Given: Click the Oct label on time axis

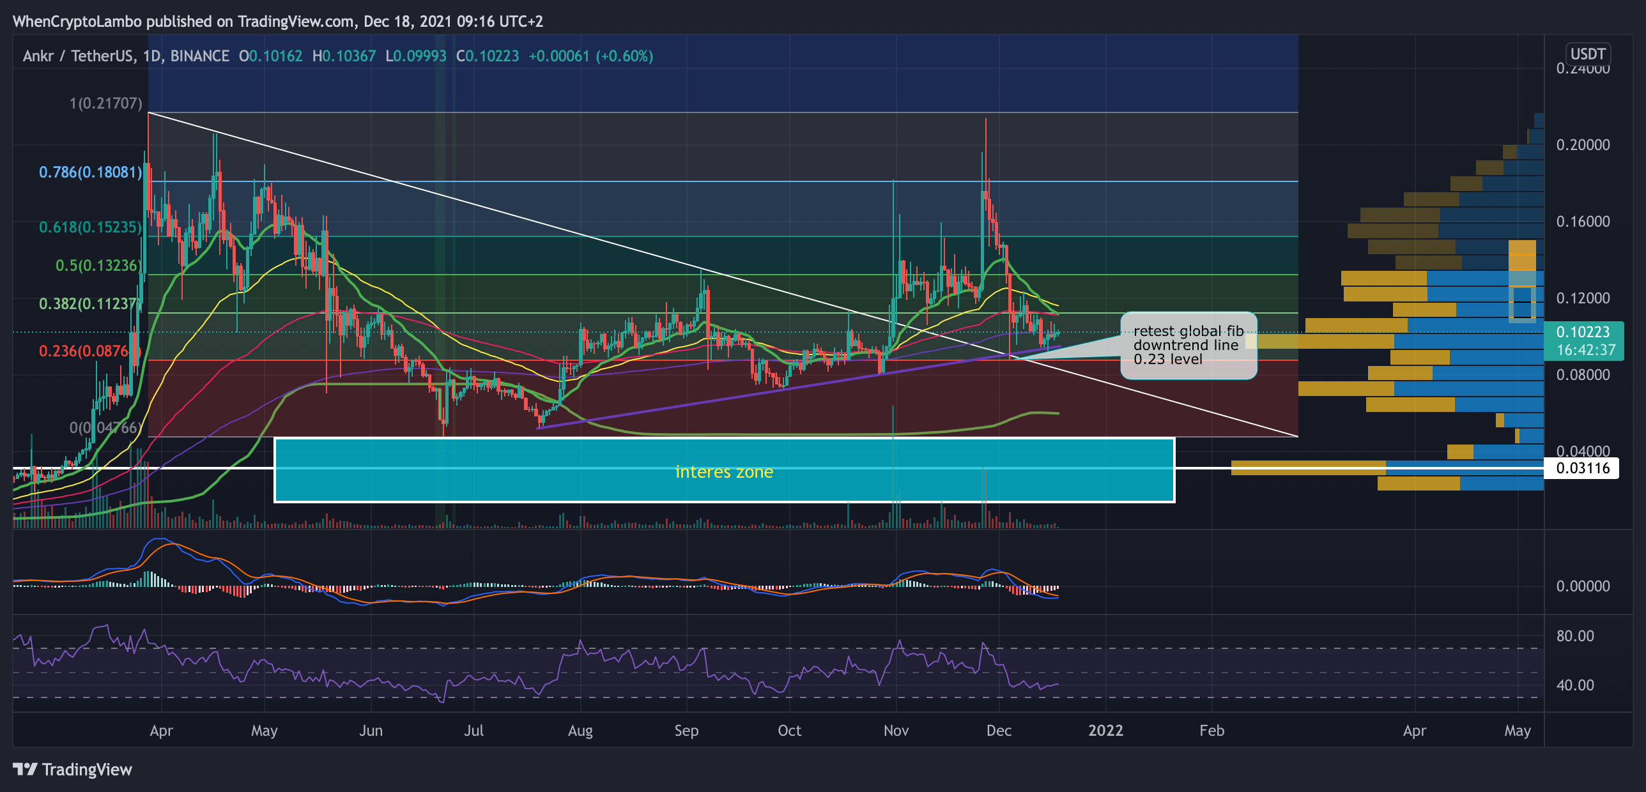Looking at the screenshot, I should click(789, 731).
